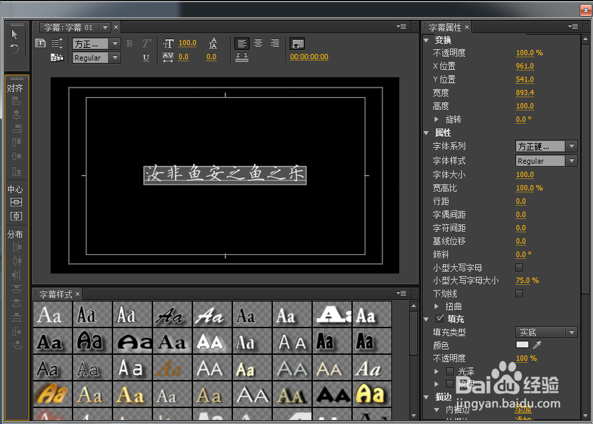Click the first 分布 distribute icon
The height and width of the screenshot is (424, 593).
pos(17,247)
